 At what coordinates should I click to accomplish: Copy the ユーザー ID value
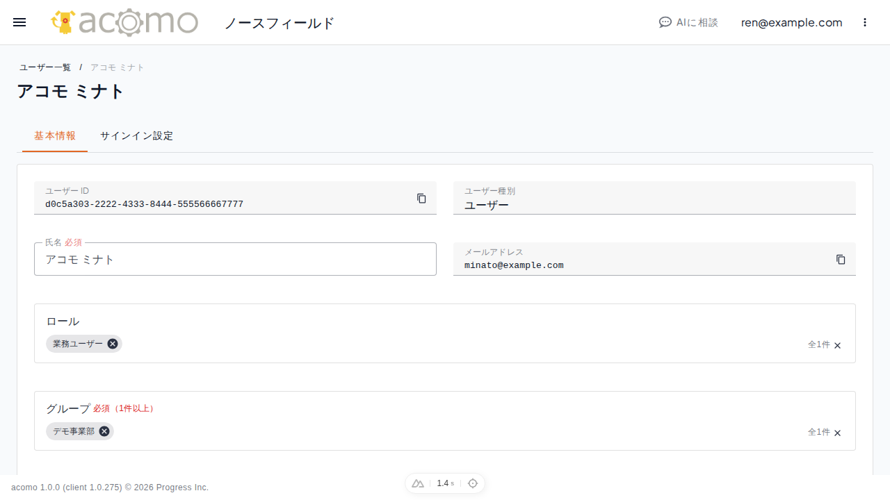pyautogui.click(x=421, y=198)
